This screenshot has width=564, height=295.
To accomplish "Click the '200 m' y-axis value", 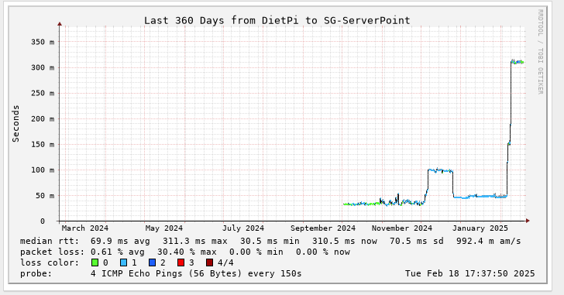I will coord(43,119).
